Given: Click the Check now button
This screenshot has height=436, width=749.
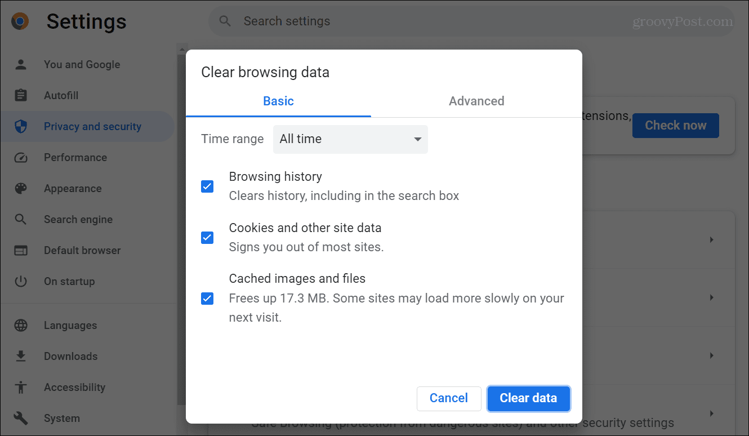Looking at the screenshot, I should click(x=675, y=126).
